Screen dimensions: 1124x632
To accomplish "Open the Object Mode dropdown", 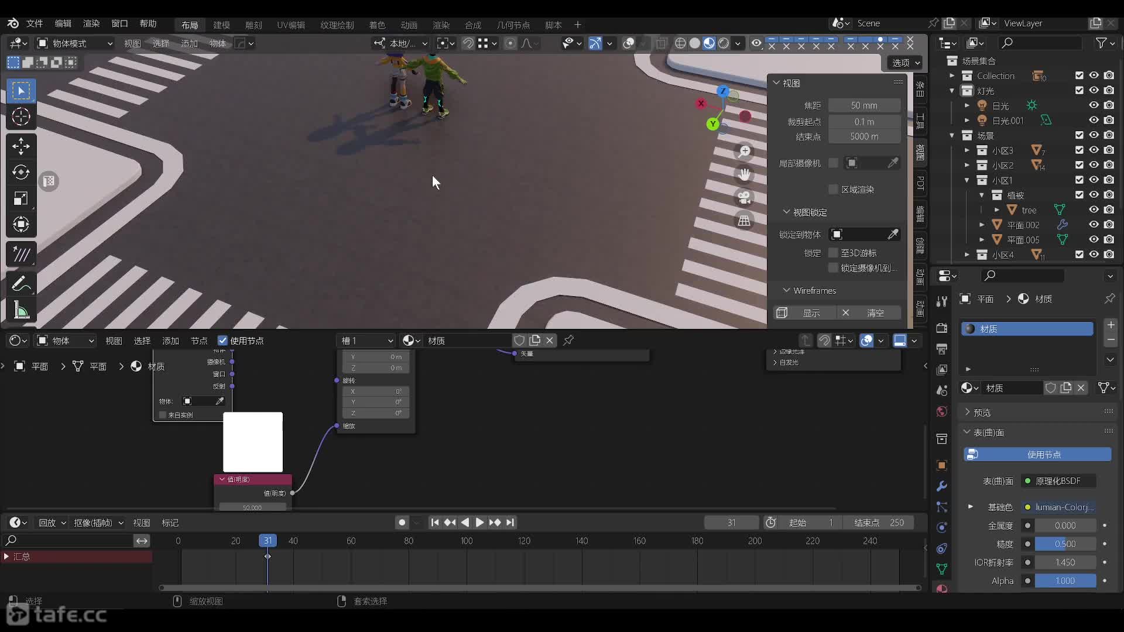I will coord(74,43).
